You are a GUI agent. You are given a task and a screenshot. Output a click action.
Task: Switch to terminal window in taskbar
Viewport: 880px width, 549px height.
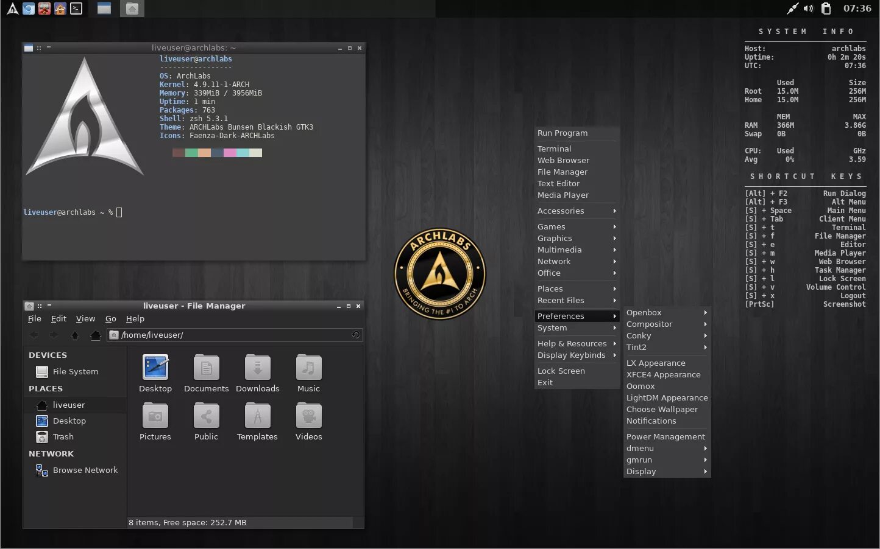click(104, 9)
